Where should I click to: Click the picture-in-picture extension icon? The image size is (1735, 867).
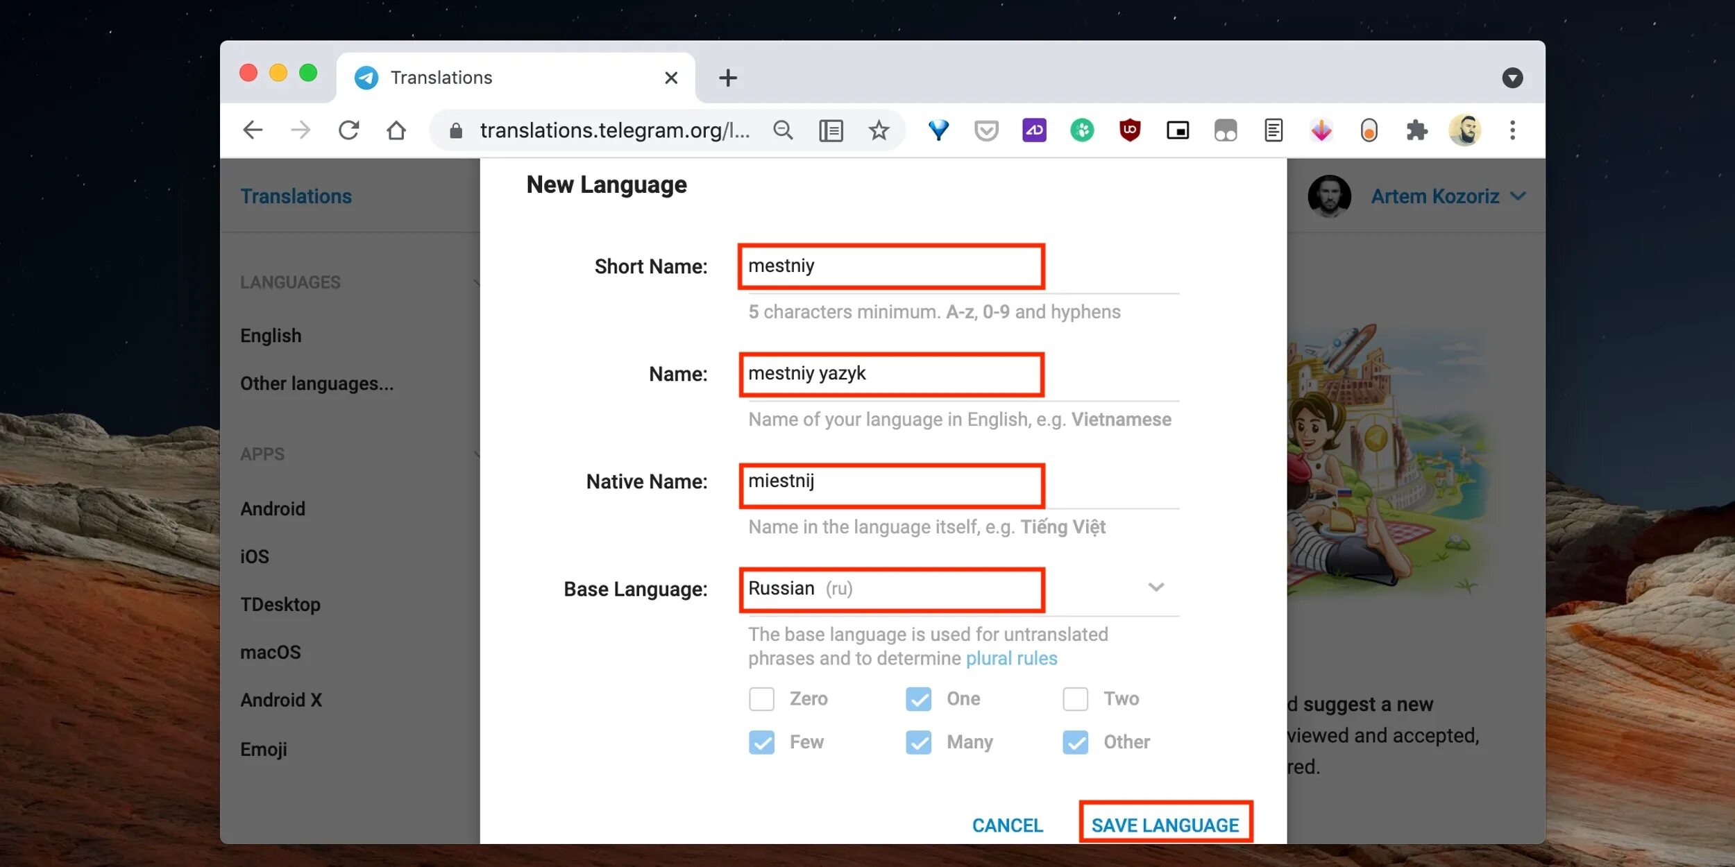(1178, 130)
